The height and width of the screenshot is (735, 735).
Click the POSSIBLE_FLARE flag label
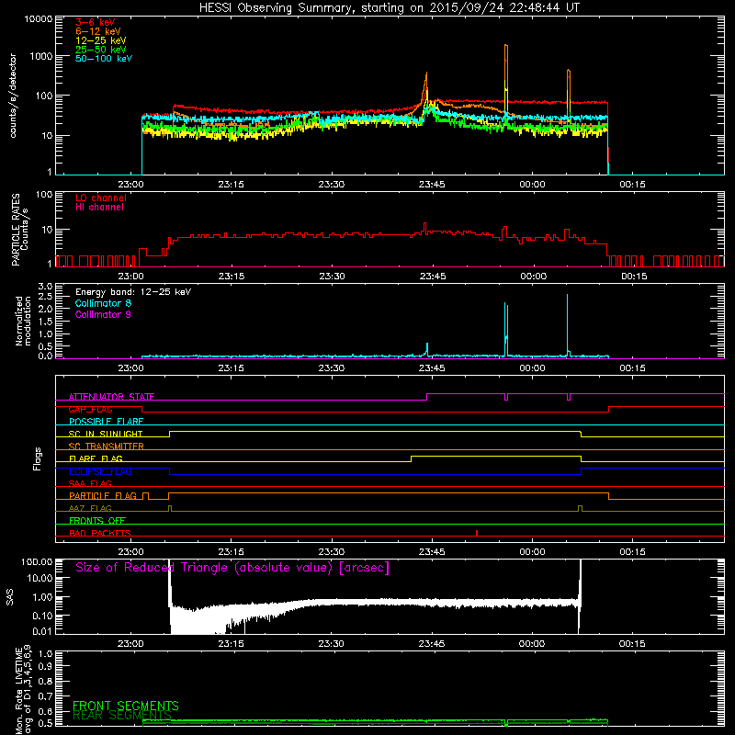pos(106,422)
